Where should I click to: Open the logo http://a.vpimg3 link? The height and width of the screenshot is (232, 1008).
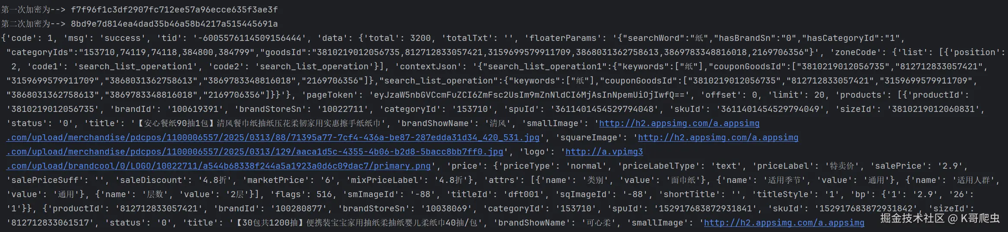point(604,152)
